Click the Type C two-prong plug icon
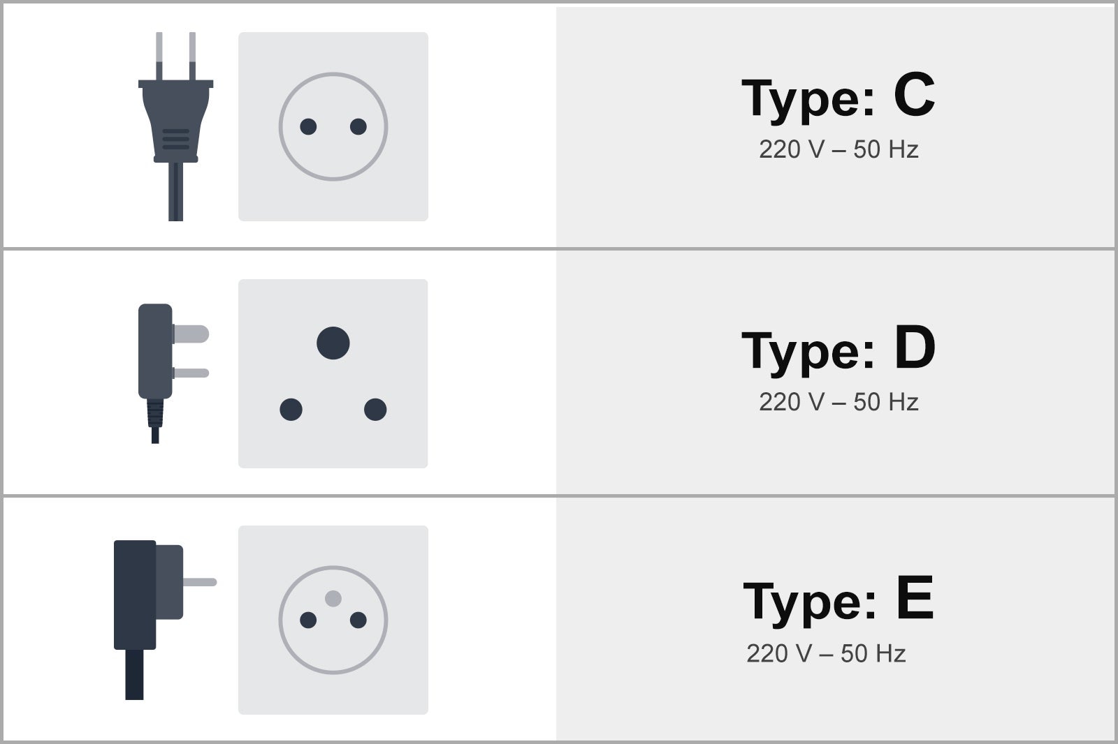Screen dimensions: 1118x744 click(x=175, y=126)
